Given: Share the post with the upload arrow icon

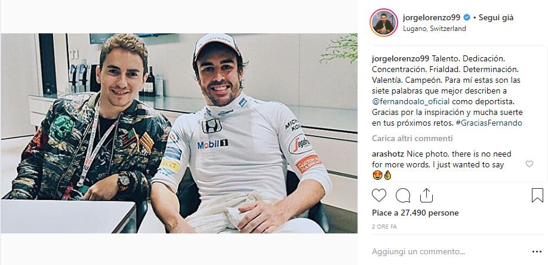Looking at the screenshot, I should (x=426, y=195).
